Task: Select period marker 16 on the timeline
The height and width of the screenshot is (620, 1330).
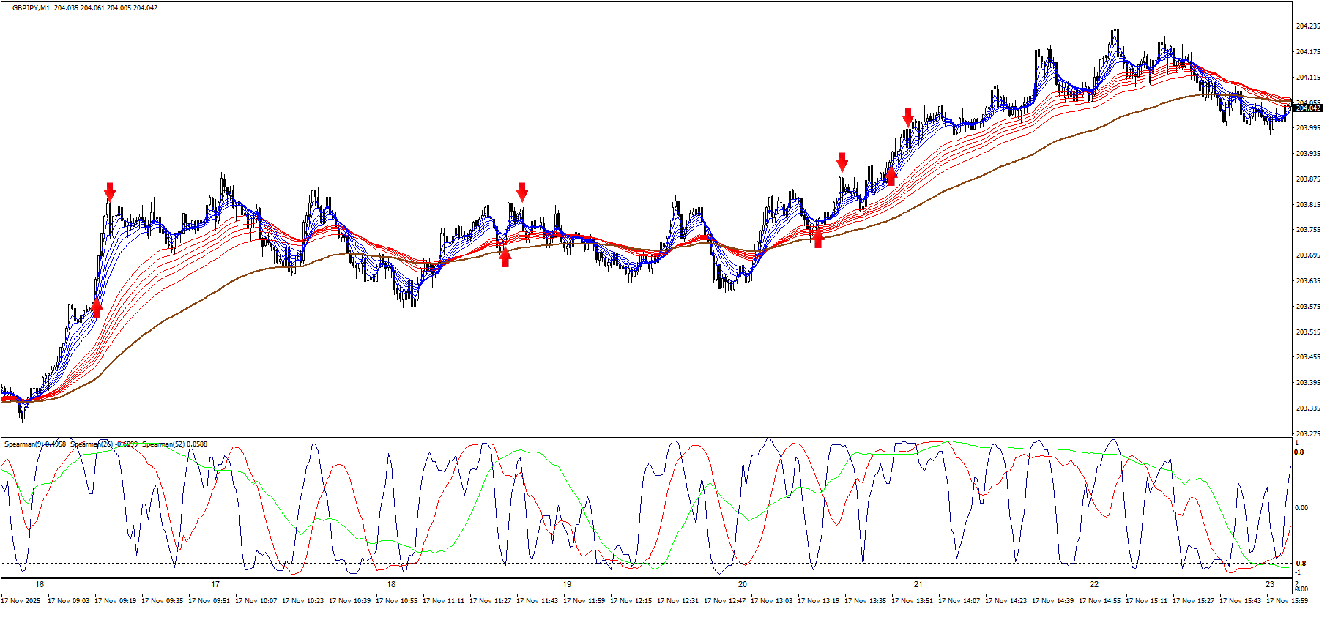Action: [40, 584]
